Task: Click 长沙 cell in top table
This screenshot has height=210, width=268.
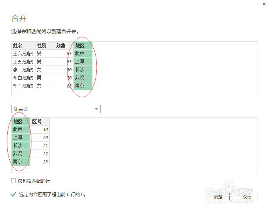Action: click(83, 70)
